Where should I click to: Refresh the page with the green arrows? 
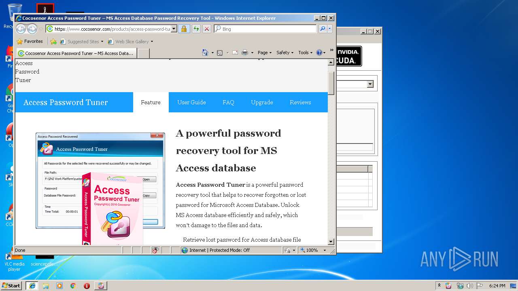coord(196,29)
